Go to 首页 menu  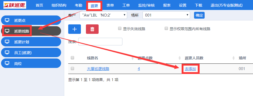pyautogui.click(x=39, y=5)
